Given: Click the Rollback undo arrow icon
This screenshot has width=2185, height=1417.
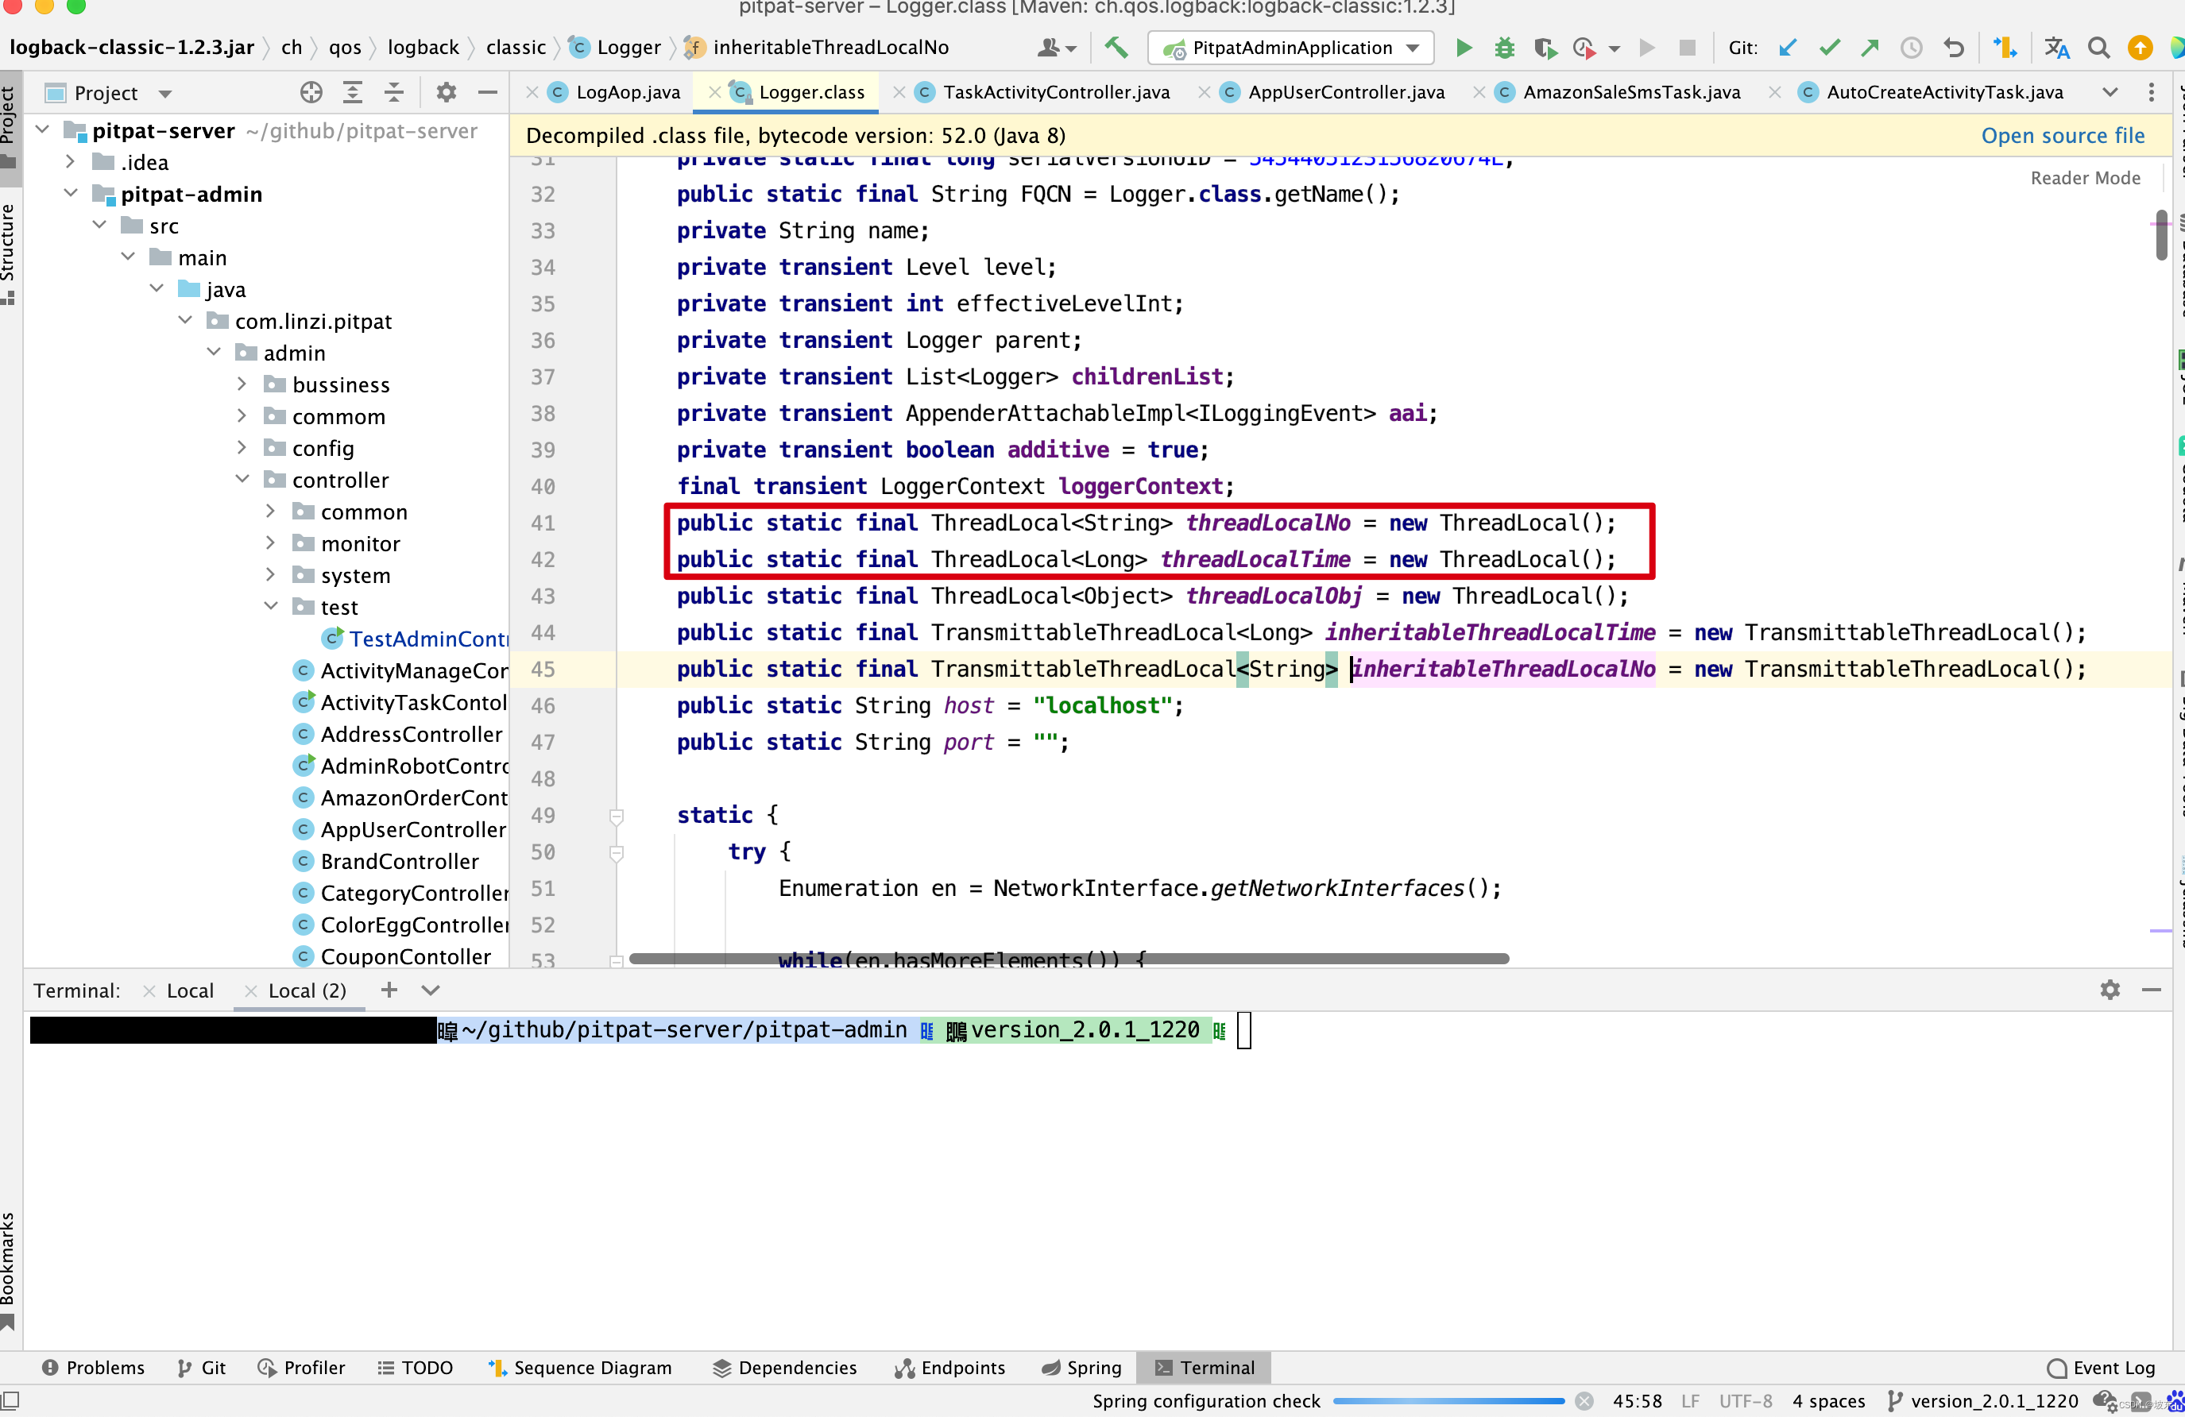Looking at the screenshot, I should [x=1954, y=48].
